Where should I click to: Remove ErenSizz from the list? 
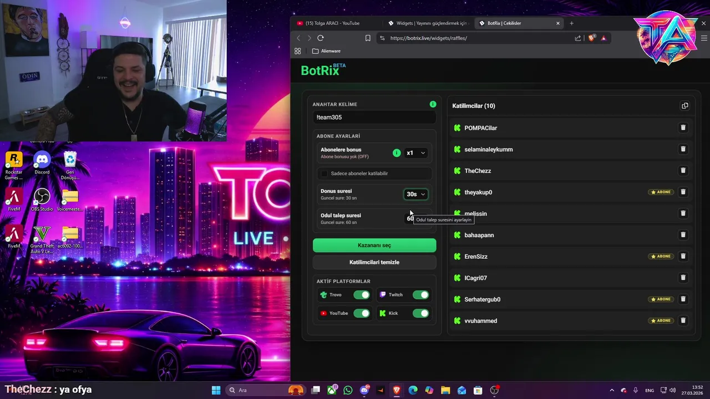click(x=683, y=256)
